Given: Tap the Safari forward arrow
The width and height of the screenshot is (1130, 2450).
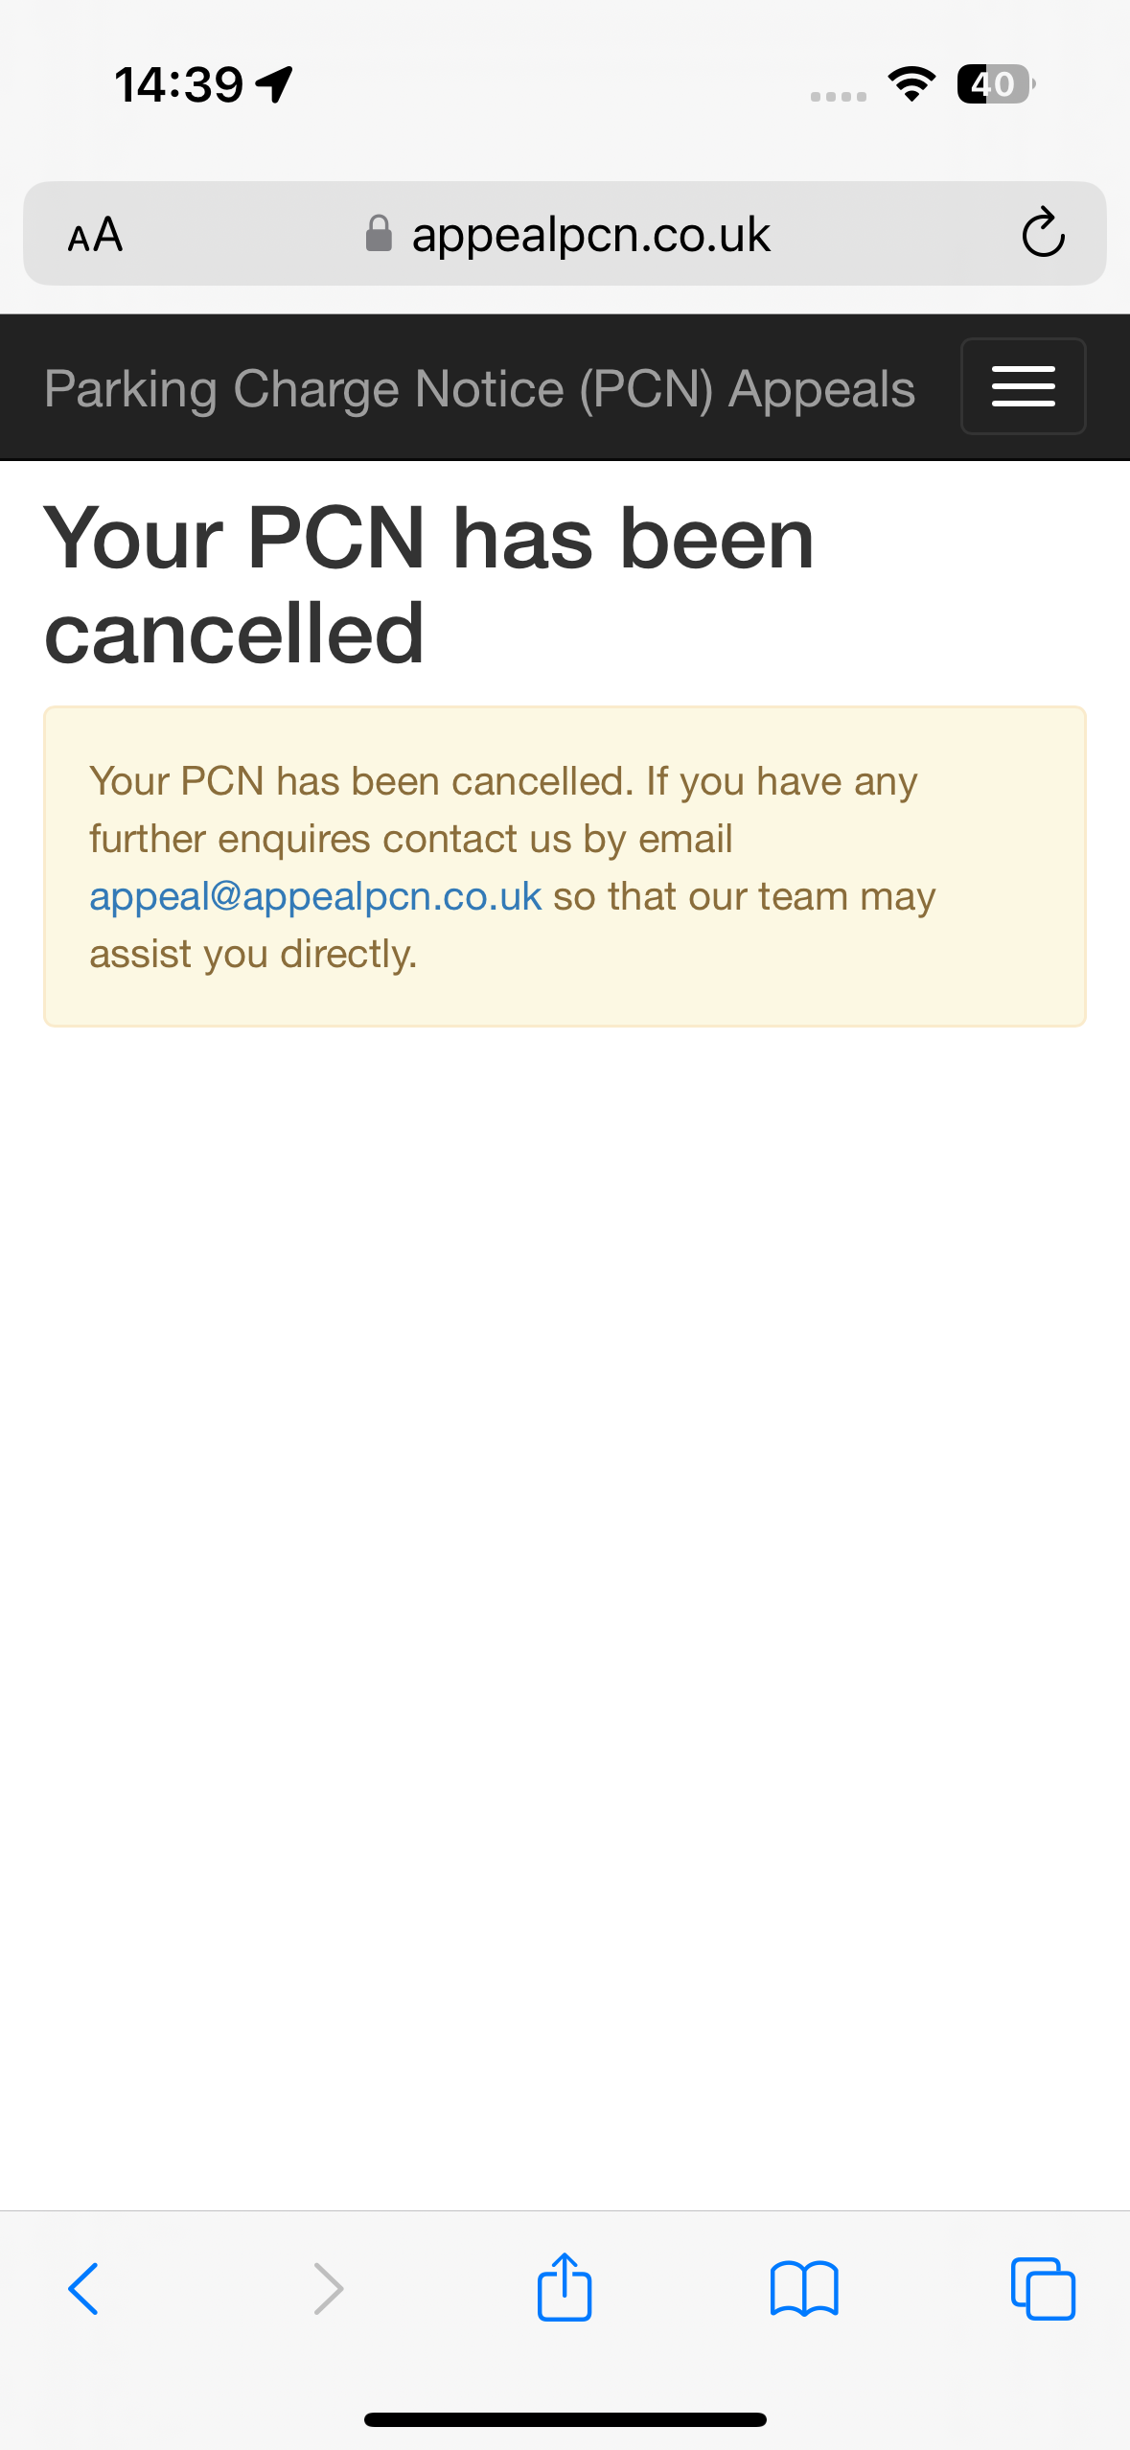Looking at the screenshot, I should pos(328,2289).
